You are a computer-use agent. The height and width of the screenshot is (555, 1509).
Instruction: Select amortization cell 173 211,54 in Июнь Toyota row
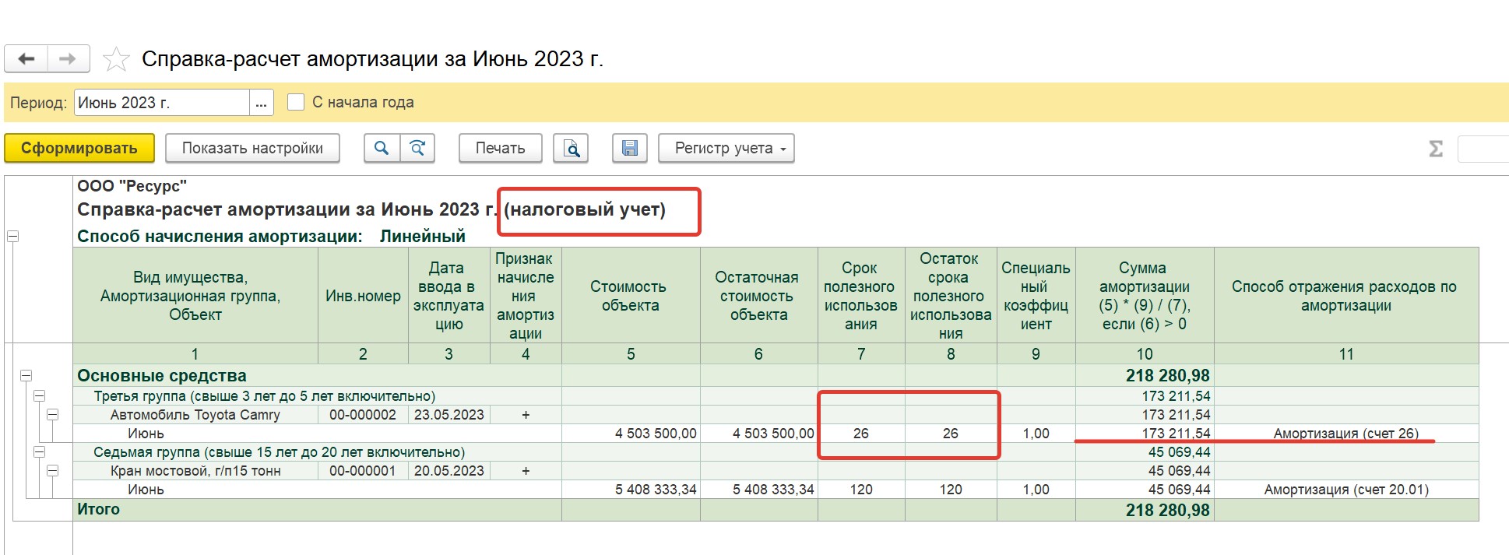1145,434
